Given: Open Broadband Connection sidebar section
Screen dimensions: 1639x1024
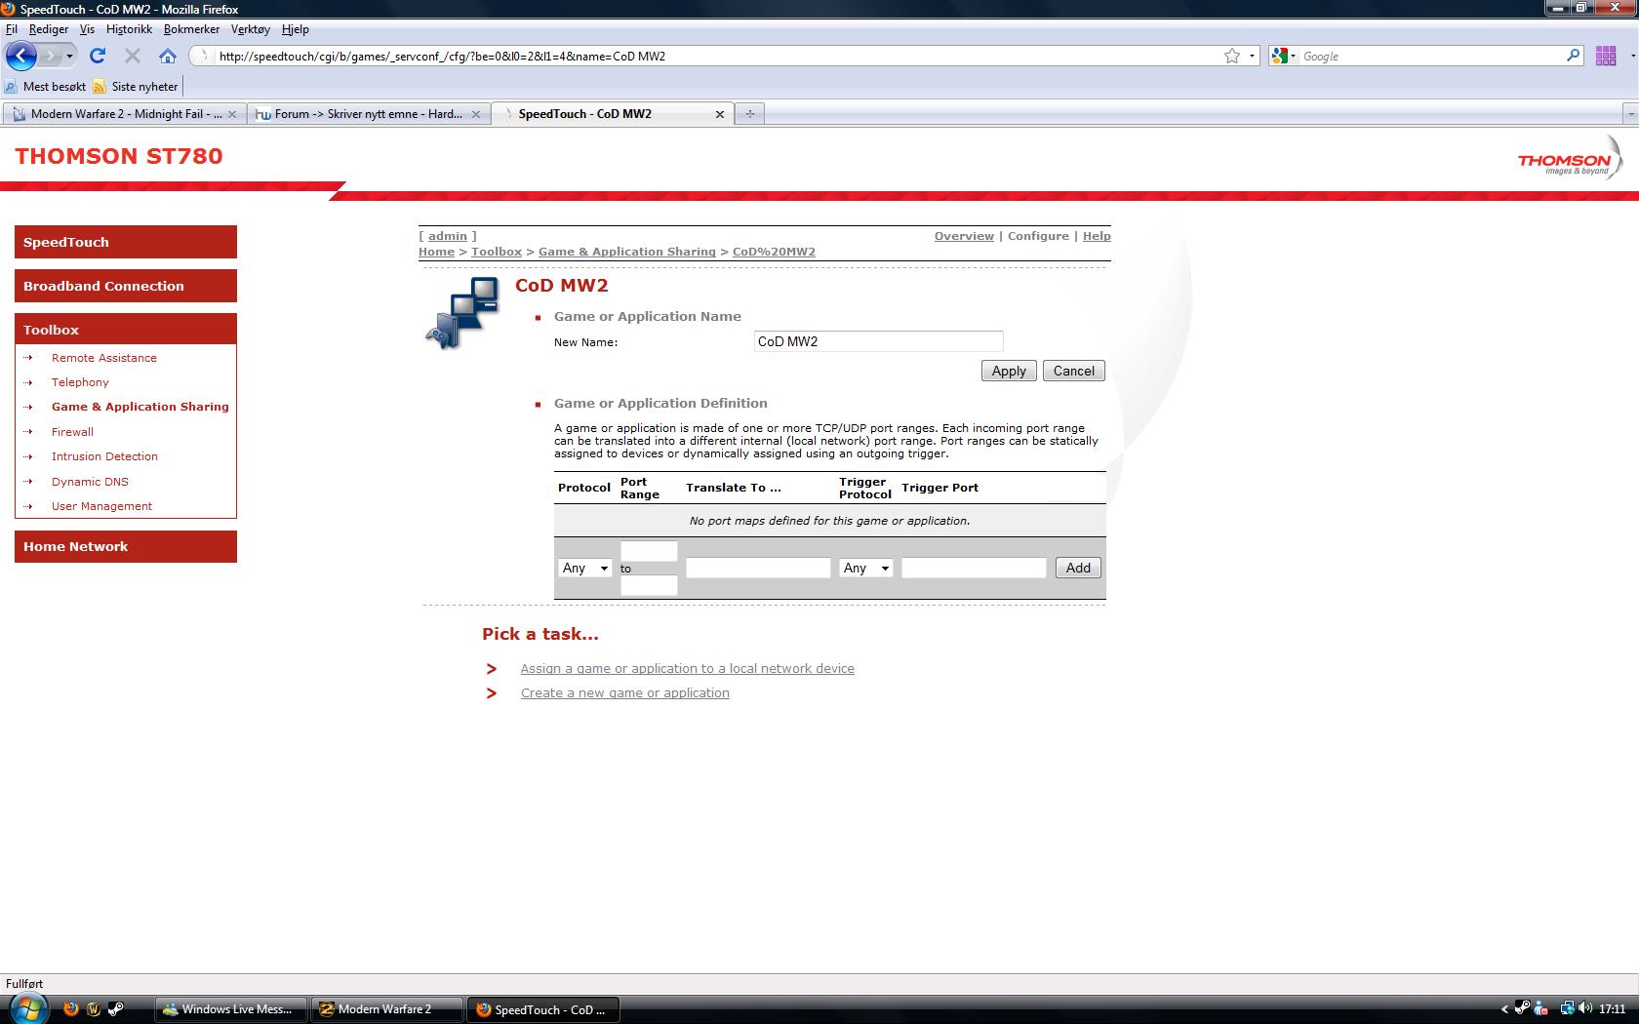Looking at the screenshot, I should point(126,286).
